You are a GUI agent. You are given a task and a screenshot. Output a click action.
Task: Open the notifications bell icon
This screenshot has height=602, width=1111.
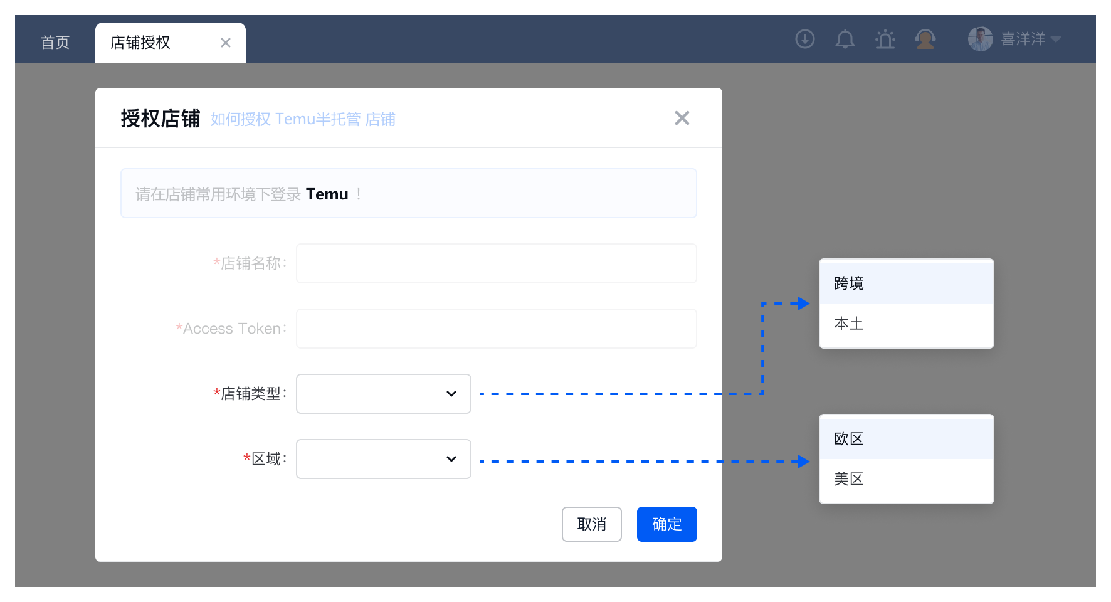845,39
